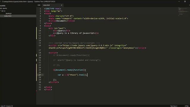
Task: Click the closing body tag
Action: point(48,87)
